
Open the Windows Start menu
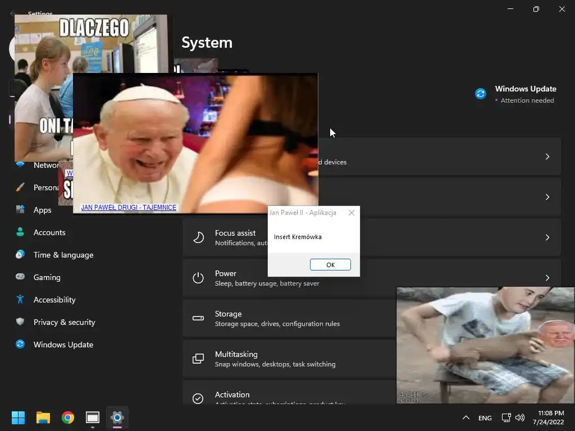click(x=18, y=418)
